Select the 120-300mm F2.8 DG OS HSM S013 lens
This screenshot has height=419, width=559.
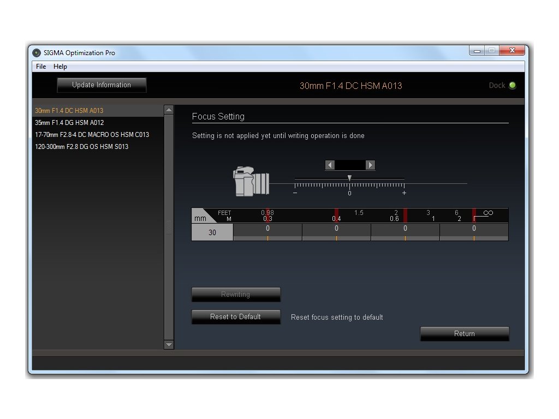[x=98, y=147]
